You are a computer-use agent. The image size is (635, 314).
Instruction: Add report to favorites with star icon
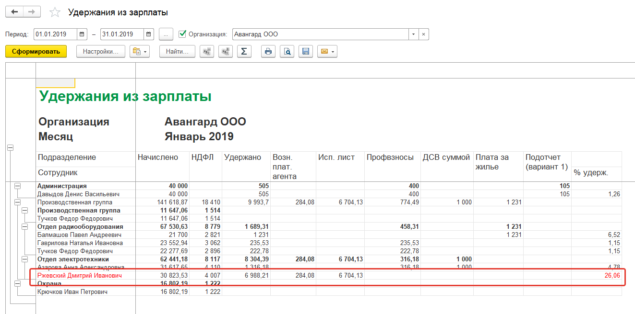(55, 12)
